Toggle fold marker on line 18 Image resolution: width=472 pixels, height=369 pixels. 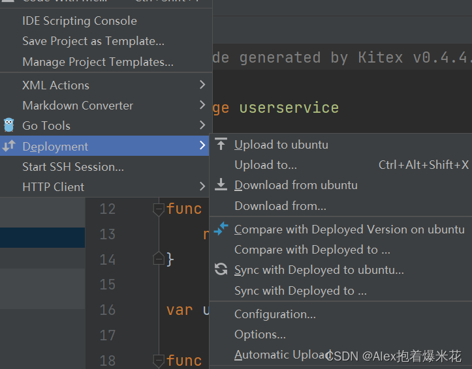(159, 361)
